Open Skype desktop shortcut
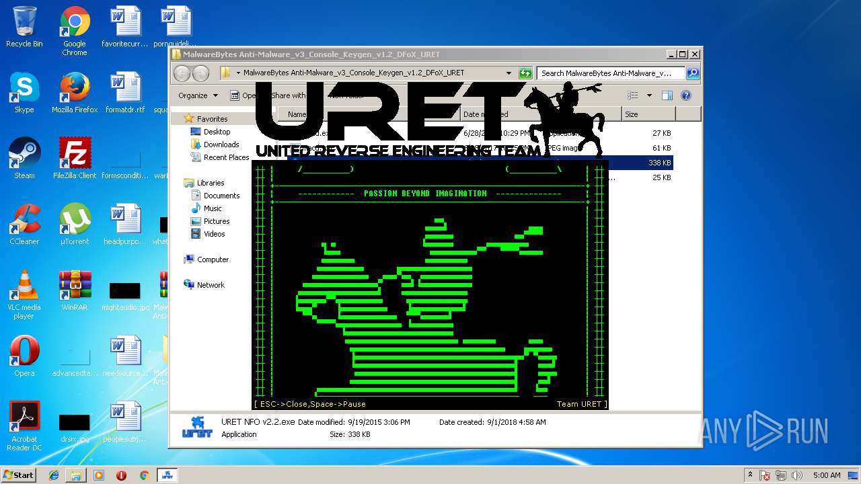The width and height of the screenshot is (861, 484). pyautogui.click(x=24, y=93)
